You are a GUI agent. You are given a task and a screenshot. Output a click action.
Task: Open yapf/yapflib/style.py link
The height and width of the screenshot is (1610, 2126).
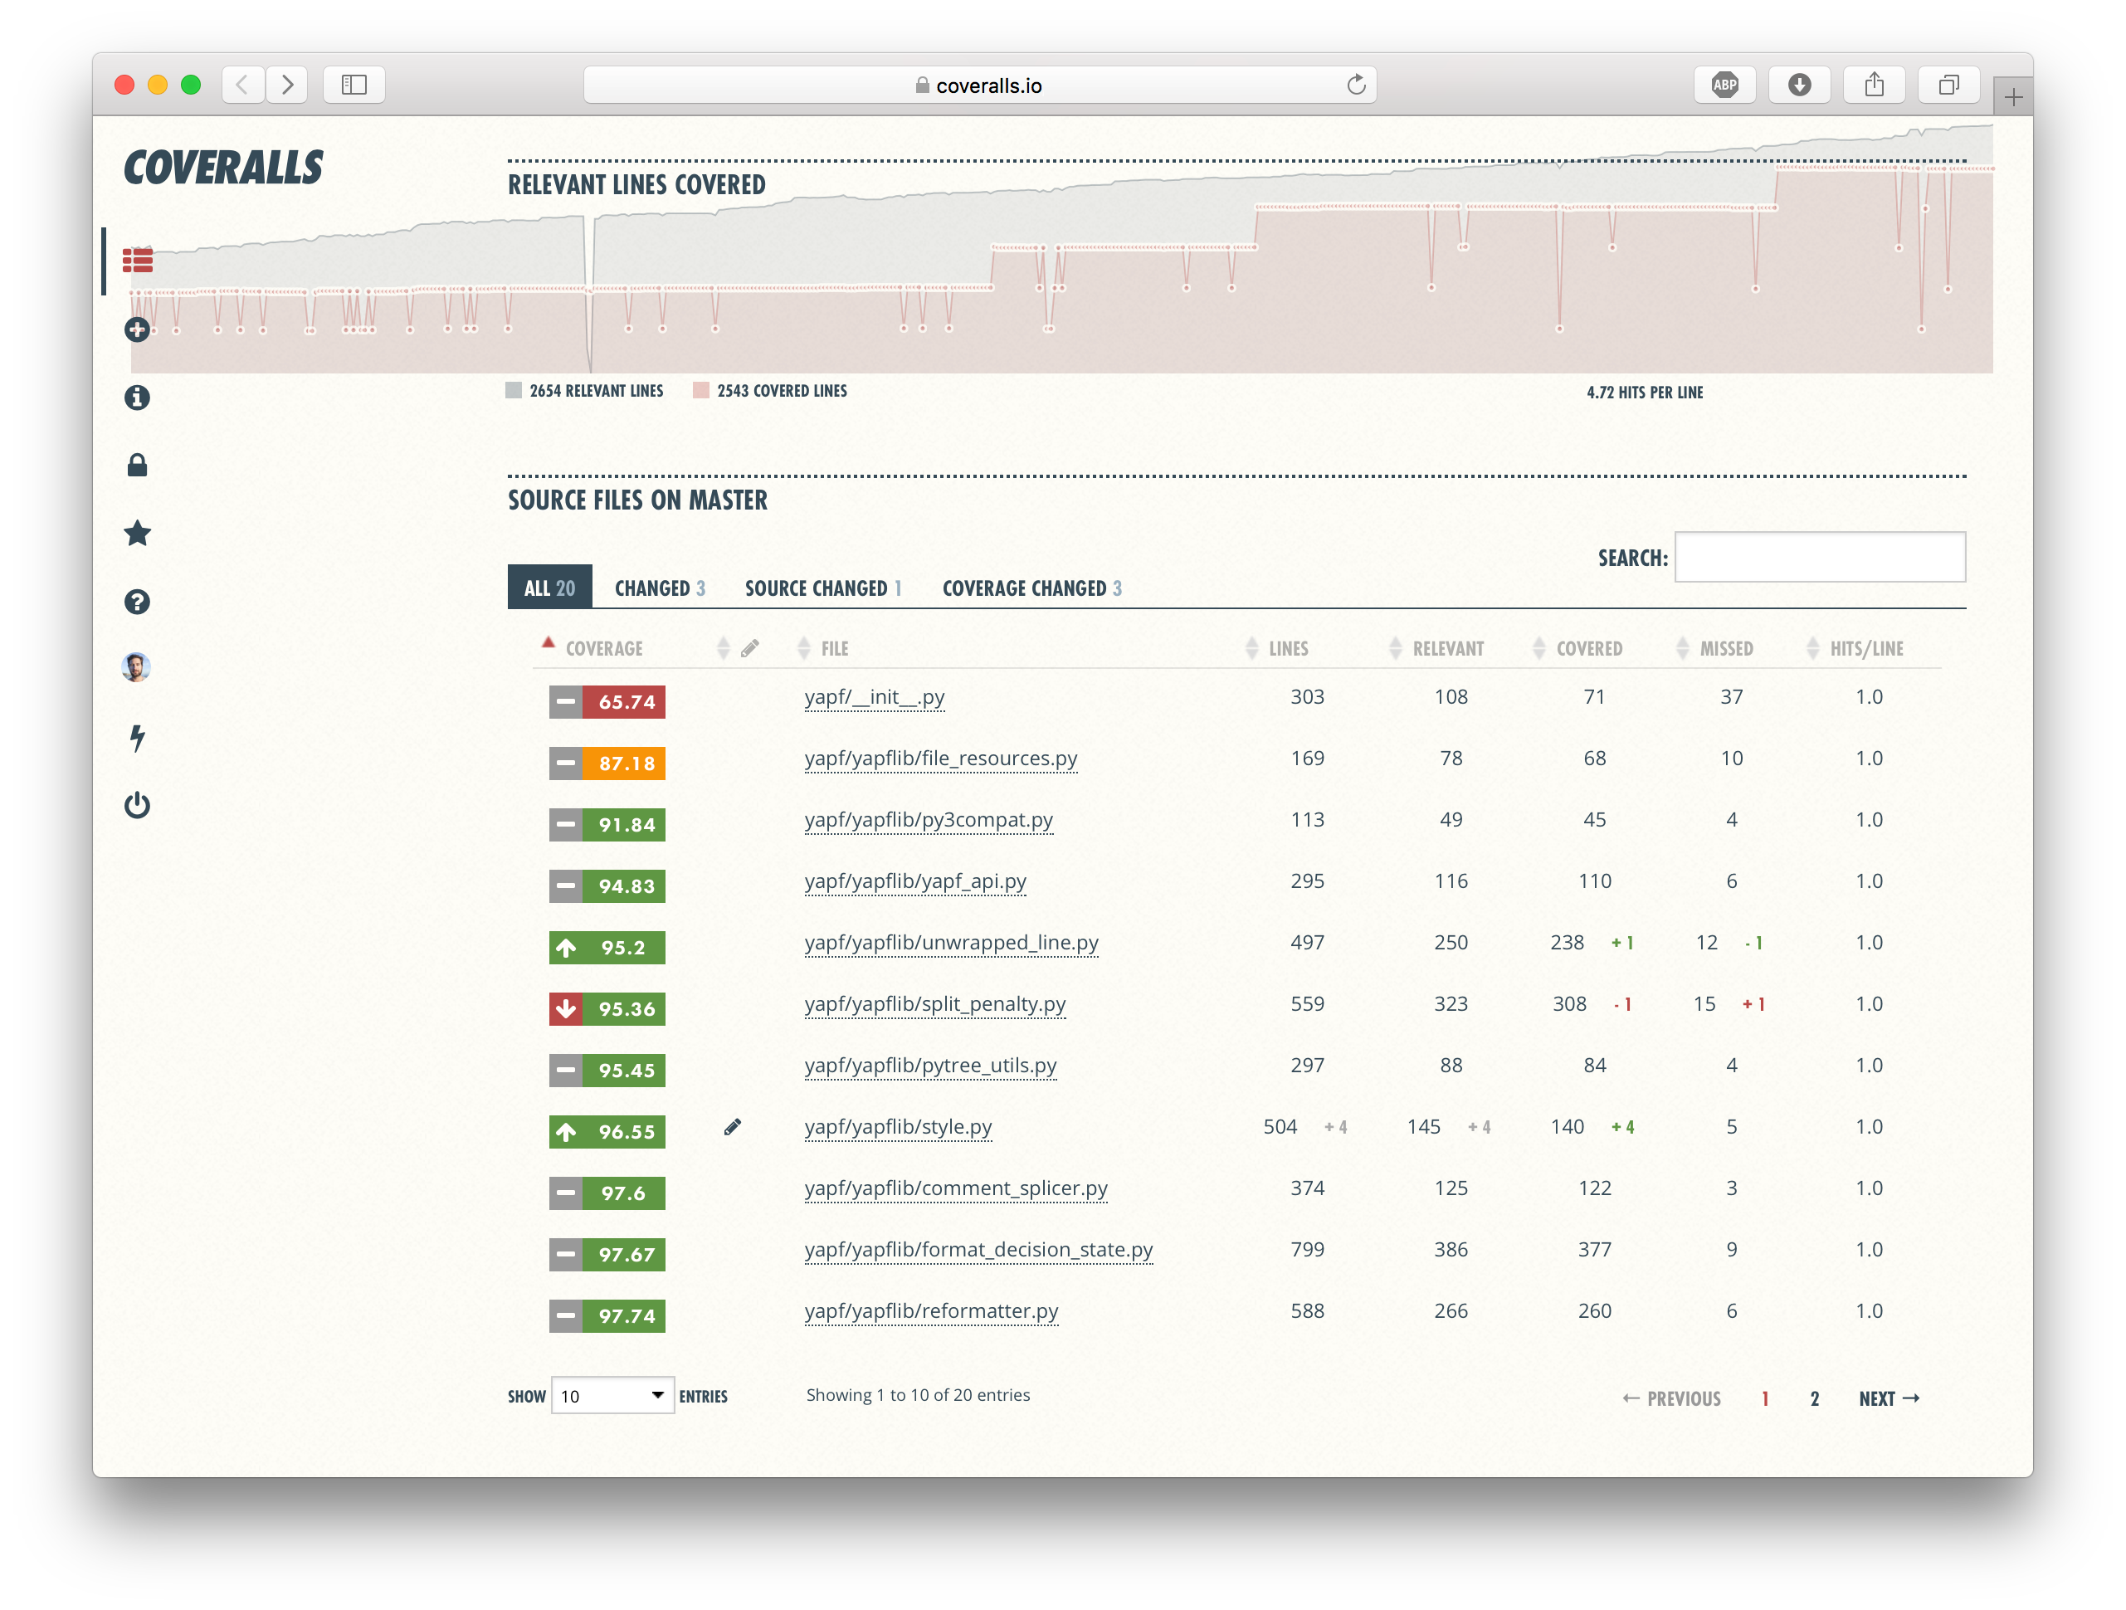point(898,1128)
